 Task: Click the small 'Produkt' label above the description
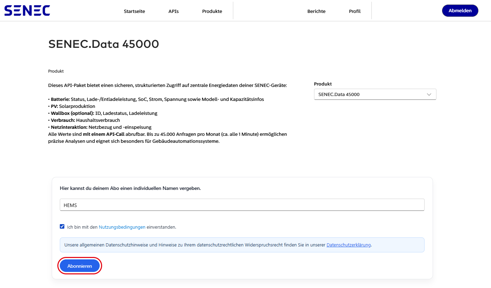coord(56,71)
